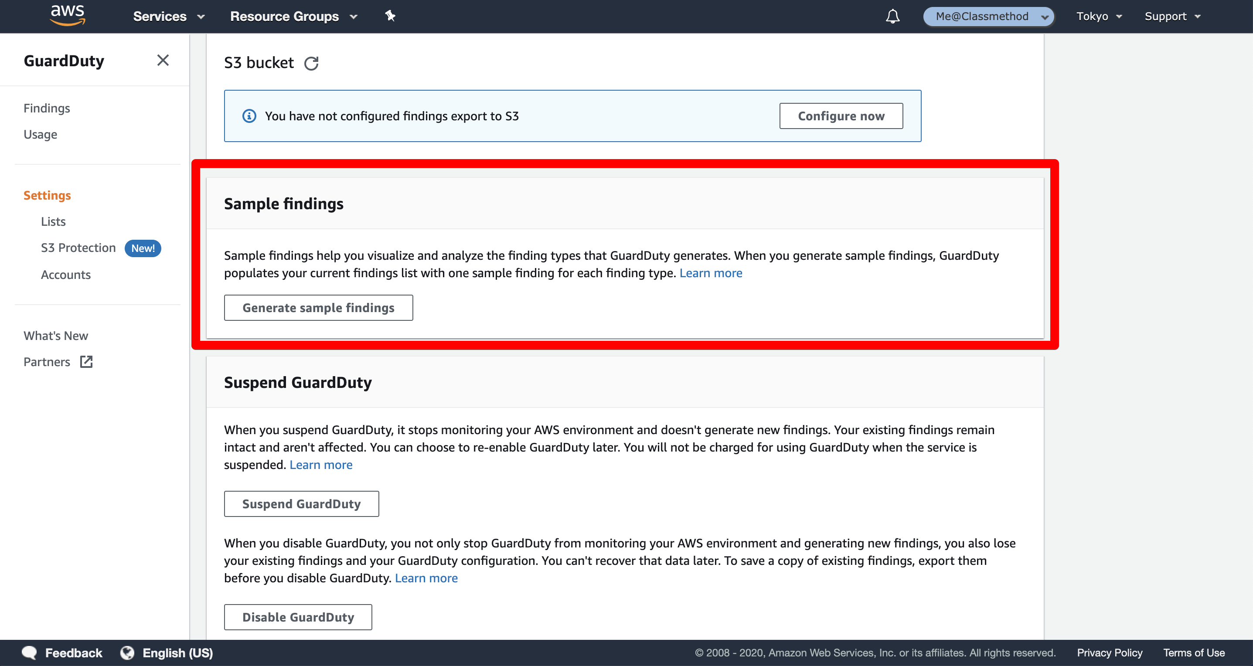This screenshot has width=1253, height=666.
Task: Open Usage in the sidebar
Action: (x=41, y=134)
